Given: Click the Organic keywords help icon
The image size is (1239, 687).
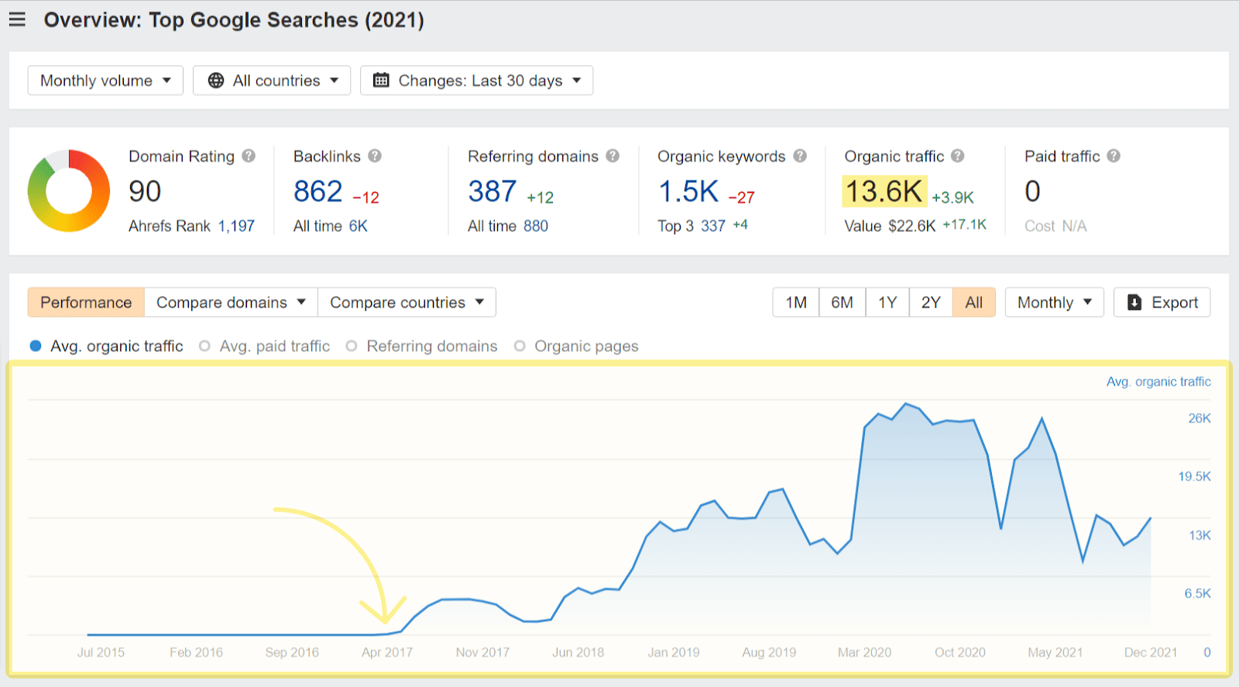Looking at the screenshot, I should 800,156.
